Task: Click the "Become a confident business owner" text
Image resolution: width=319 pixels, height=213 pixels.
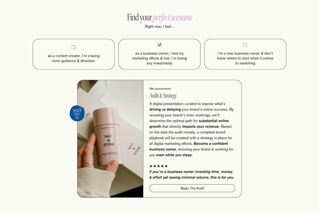Action: [x=189, y=147]
